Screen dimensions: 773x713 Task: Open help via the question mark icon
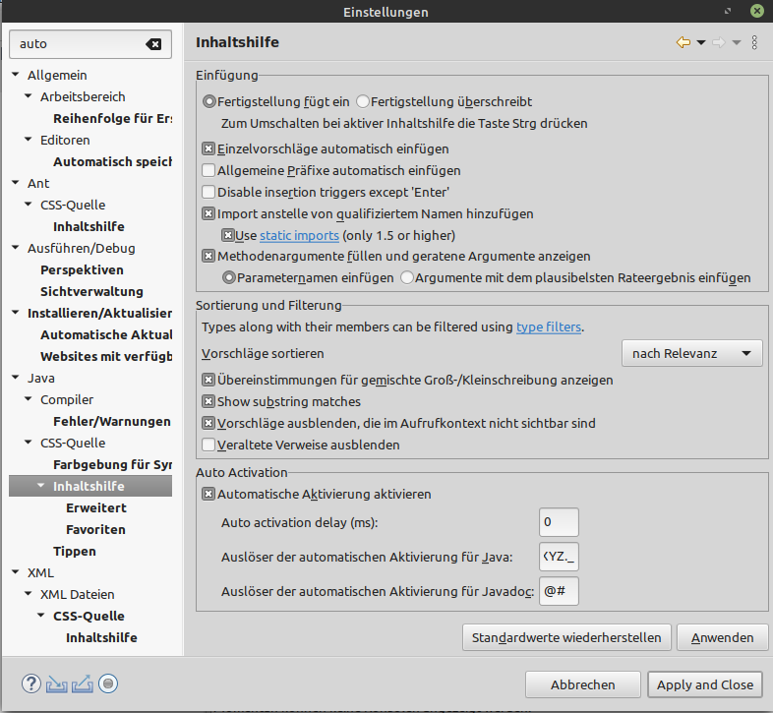click(30, 683)
